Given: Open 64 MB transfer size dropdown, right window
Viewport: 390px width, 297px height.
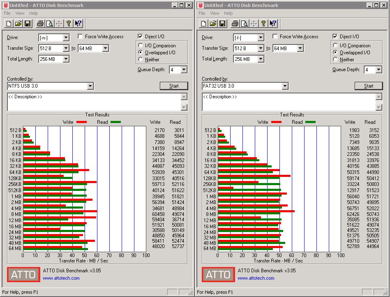Looking at the screenshot, I should point(300,48).
